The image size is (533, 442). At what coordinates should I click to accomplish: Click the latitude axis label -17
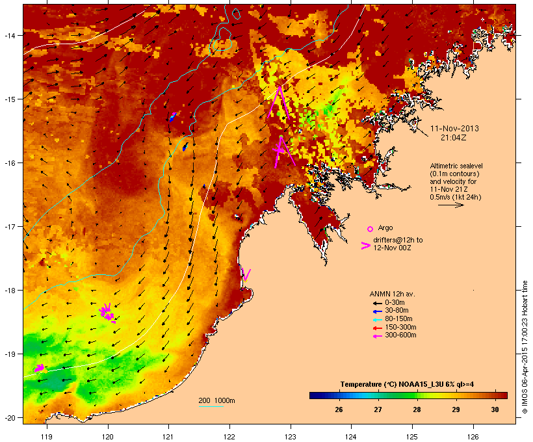coord(10,226)
